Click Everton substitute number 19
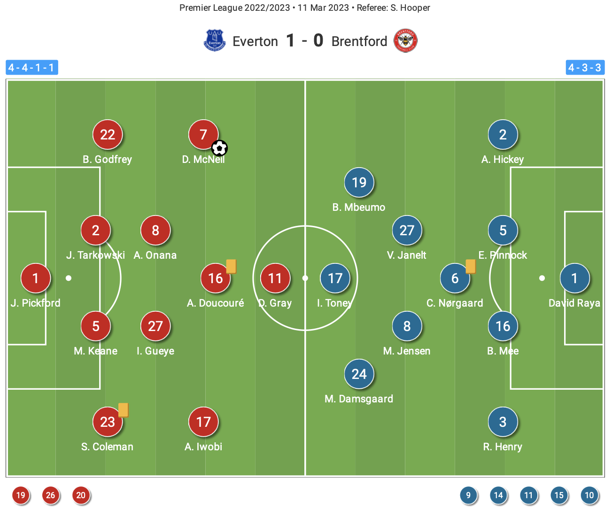Screen dimensions: 612x509 (21, 495)
